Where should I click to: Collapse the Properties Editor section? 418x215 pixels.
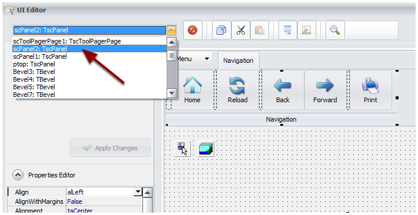[18, 175]
